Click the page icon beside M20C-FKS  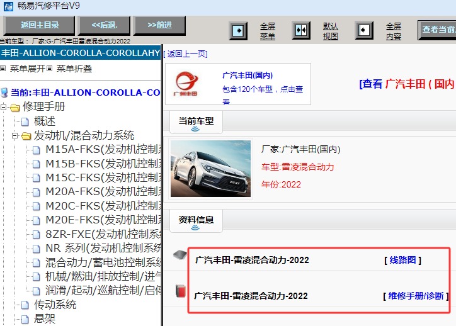[37, 206]
